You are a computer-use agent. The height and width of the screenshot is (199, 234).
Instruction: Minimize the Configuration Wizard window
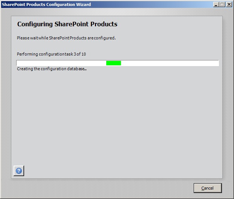coord(216,5)
